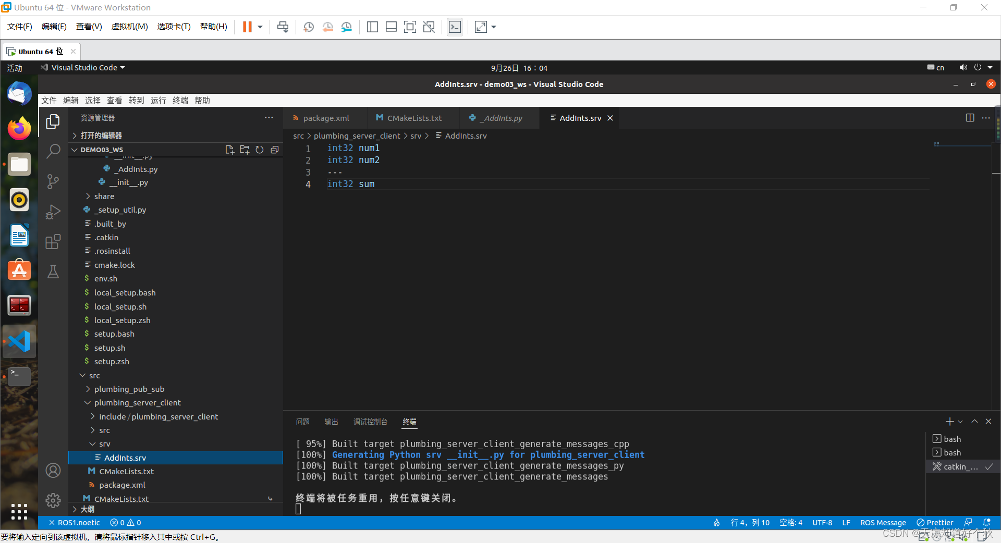Image resolution: width=1001 pixels, height=543 pixels.
Task: Open Source Control view
Action: point(53,181)
